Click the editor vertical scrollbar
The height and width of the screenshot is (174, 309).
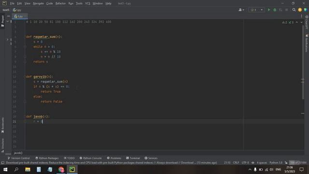pyautogui.click(x=303, y=62)
